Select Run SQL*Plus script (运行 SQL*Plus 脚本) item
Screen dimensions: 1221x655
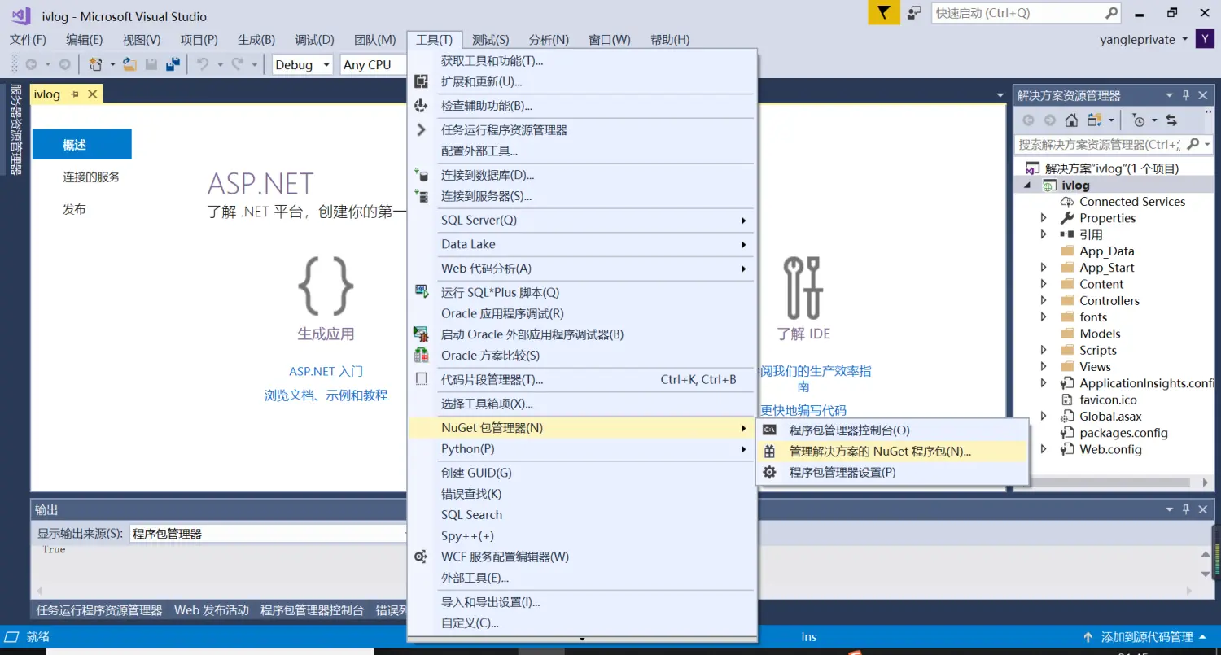582,292
